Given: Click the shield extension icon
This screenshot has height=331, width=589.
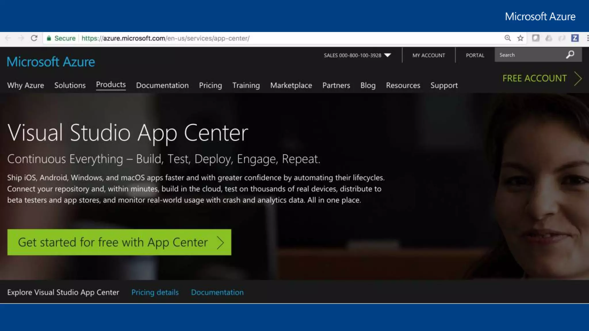Looking at the screenshot, I should pyautogui.click(x=536, y=38).
